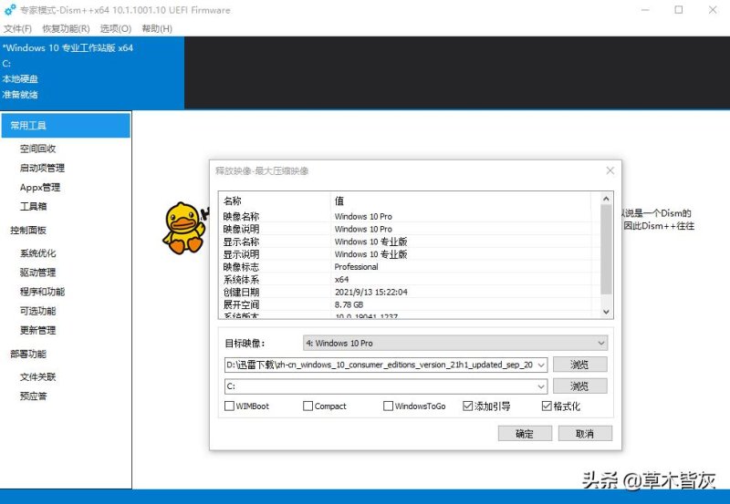Click the Dism++ gear icon in title bar

pos(9,10)
